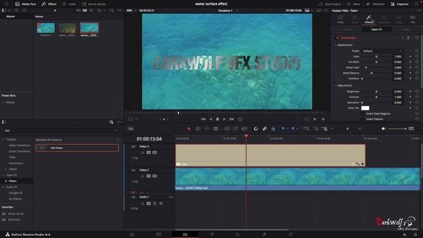Open the Quick Export option
This screenshot has width=423, height=238.
[x=329, y=4]
